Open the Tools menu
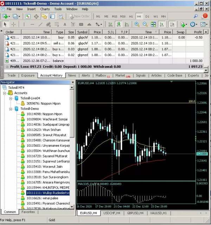211x225 pixels. click(x=58, y=9)
